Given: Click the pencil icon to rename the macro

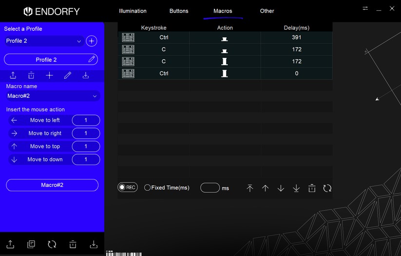Looking at the screenshot, I should coord(68,75).
